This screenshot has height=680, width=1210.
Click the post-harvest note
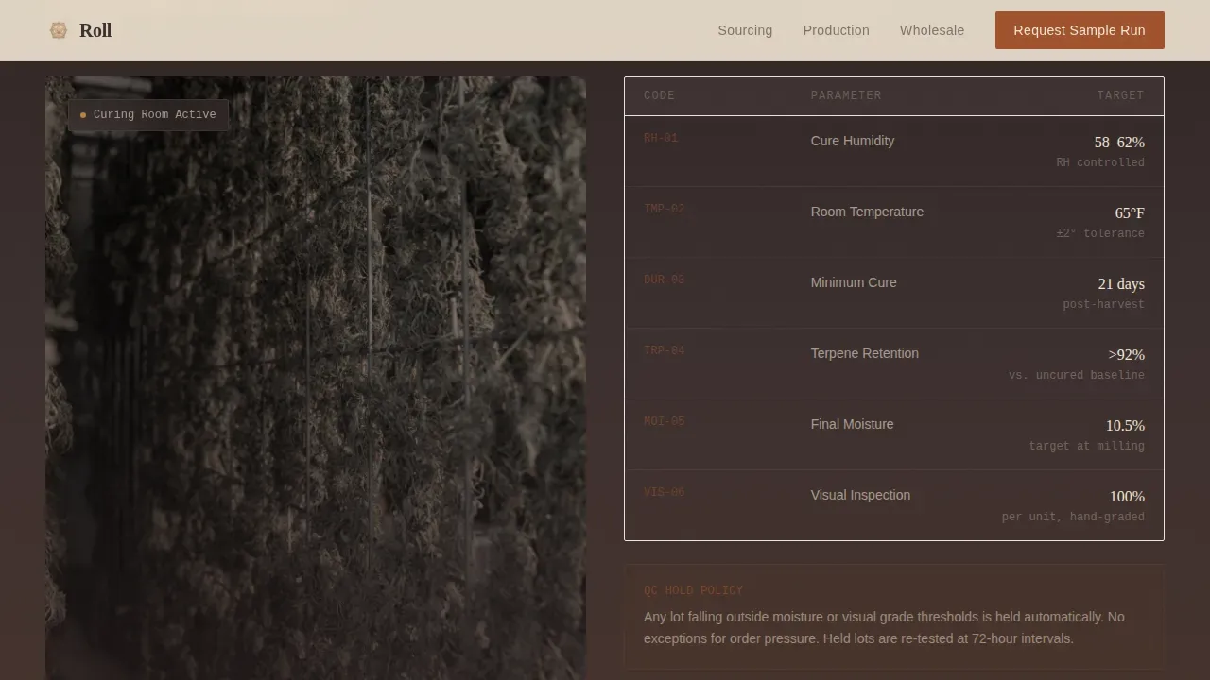(x=1103, y=304)
